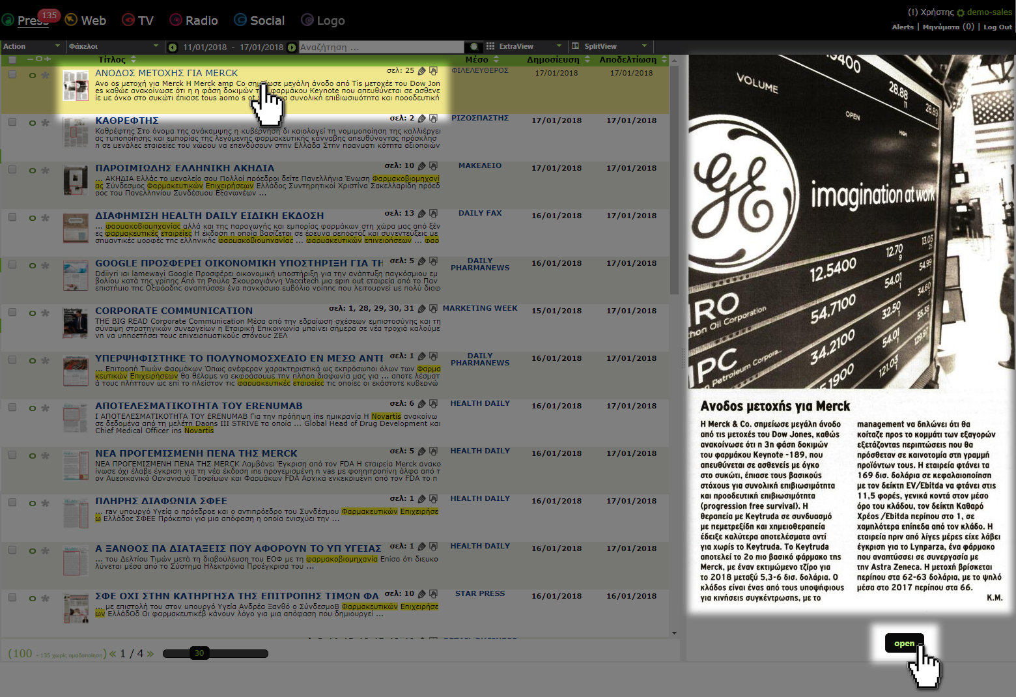Image resolution: width=1016 pixels, height=697 pixels.
Task: Go to next date range arrow
Action: click(292, 47)
